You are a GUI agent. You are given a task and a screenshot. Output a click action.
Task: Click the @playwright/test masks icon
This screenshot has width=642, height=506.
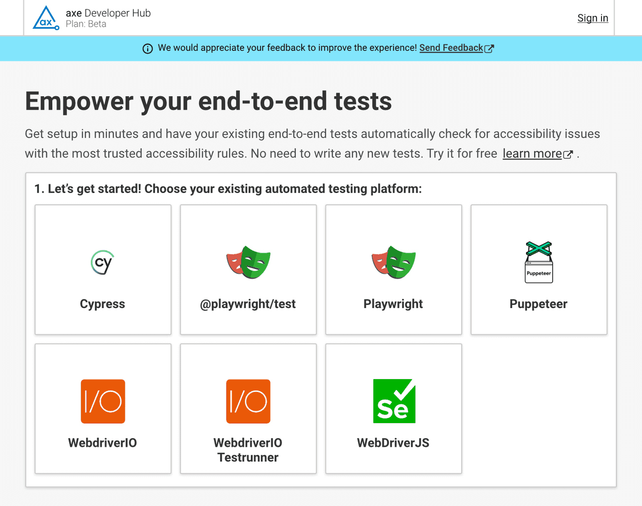[248, 262]
